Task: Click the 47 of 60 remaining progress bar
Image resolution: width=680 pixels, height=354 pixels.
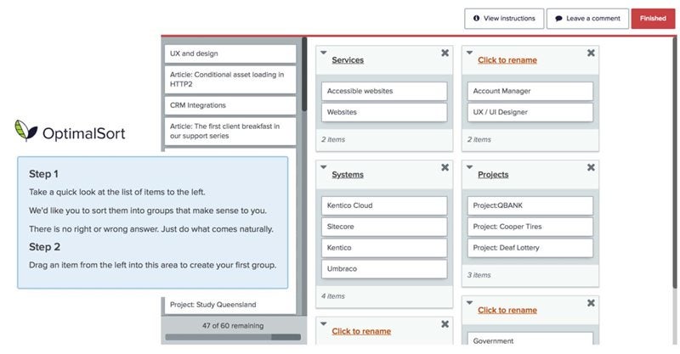Action: pyautogui.click(x=232, y=337)
